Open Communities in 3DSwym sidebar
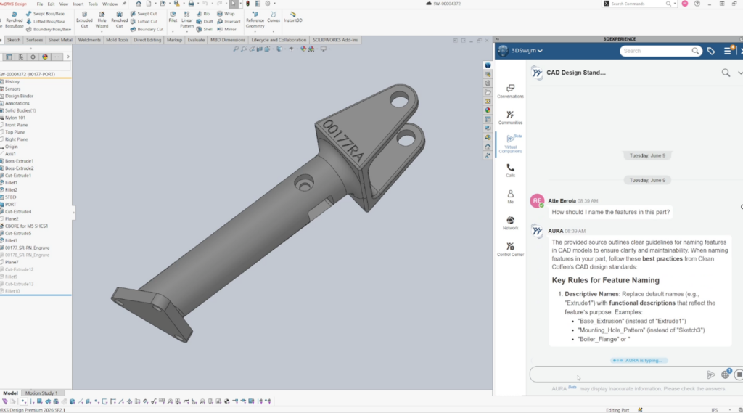This screenshot has height=413, width=743. [x=510, y=118]
